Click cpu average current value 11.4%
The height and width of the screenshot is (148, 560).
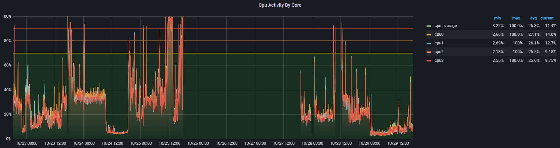coord(551,26)
